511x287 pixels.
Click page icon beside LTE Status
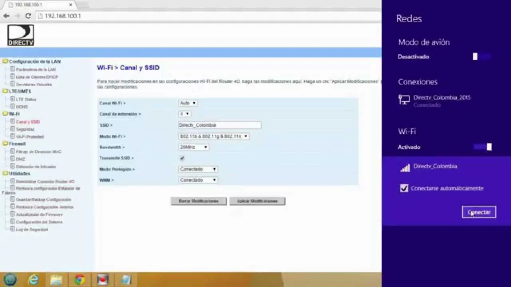pyautogui.click(x=13, y=99)
